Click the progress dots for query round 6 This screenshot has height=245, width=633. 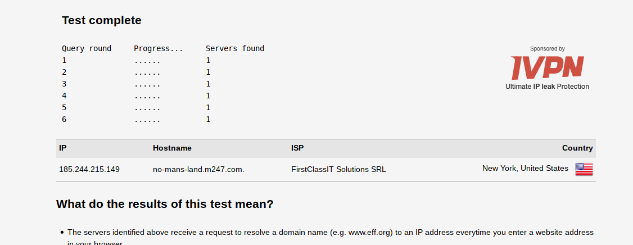(x=147, y=119)
